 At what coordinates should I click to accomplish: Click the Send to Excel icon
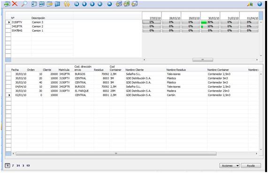pos(127,4)
